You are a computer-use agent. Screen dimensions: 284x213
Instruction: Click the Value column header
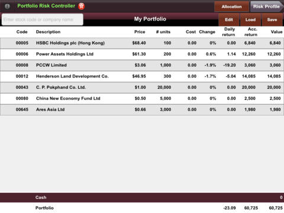[276, 32]
